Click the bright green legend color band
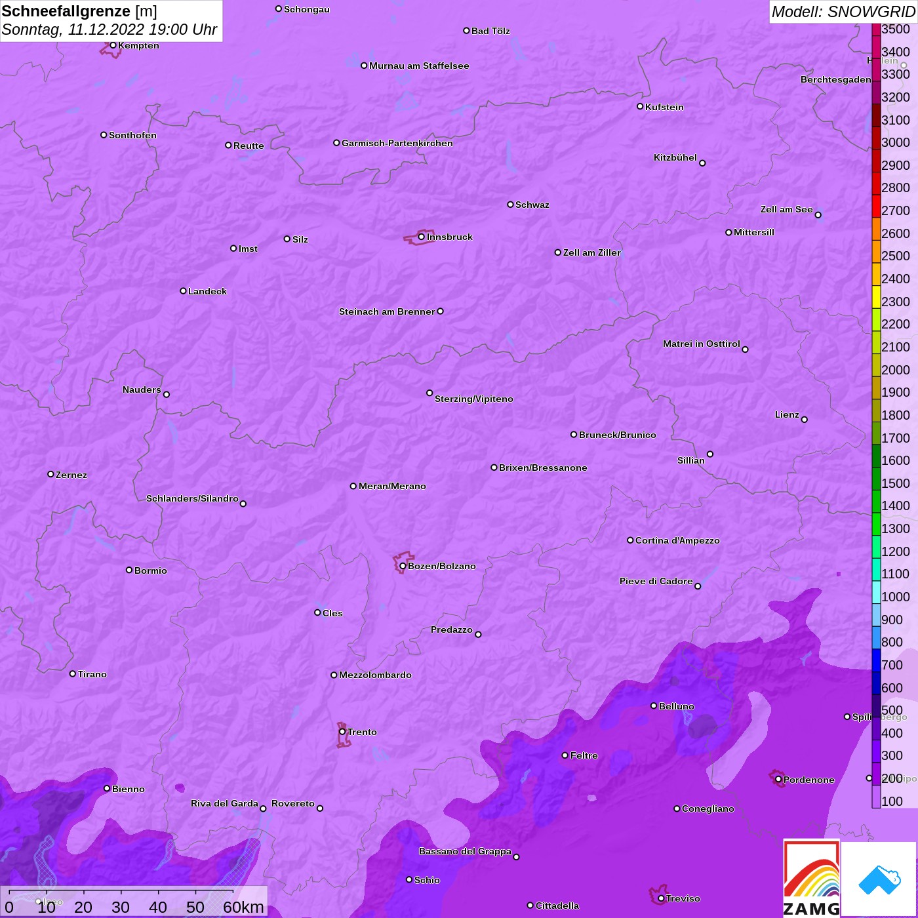 [876, 524]
